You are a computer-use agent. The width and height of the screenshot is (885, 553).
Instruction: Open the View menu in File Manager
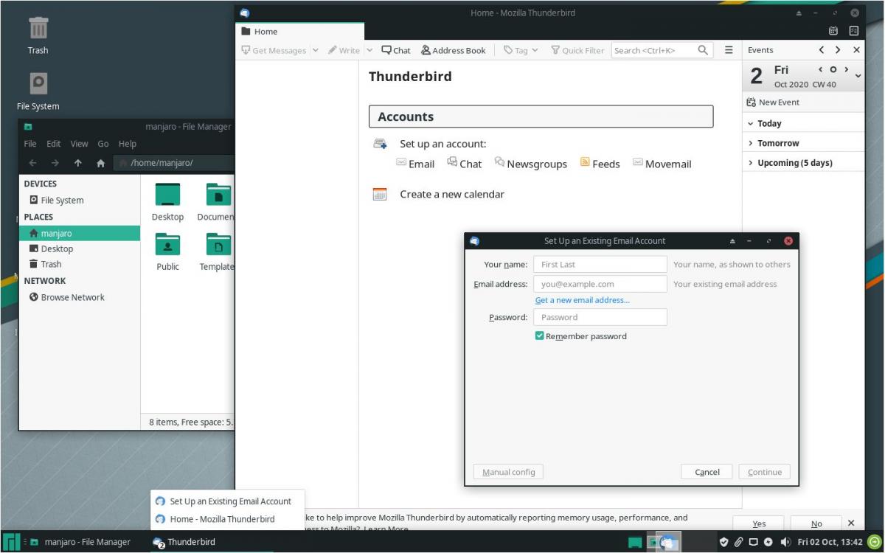[x=79, y=144]
